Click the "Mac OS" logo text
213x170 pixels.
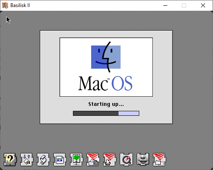(105, 84)
